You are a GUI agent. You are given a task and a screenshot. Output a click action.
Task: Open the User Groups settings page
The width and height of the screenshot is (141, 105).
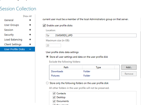pos(12,25)
